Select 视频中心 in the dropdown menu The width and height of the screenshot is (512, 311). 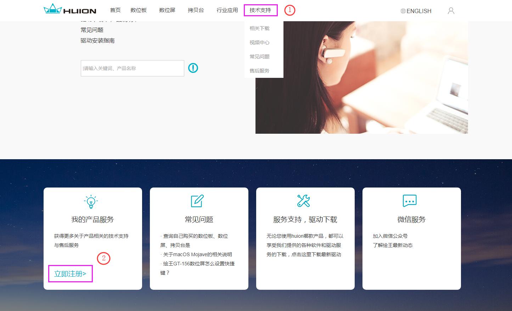259,42
